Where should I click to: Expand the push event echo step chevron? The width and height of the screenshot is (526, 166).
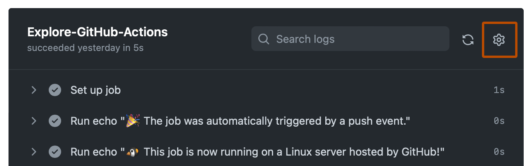point(34,121)
